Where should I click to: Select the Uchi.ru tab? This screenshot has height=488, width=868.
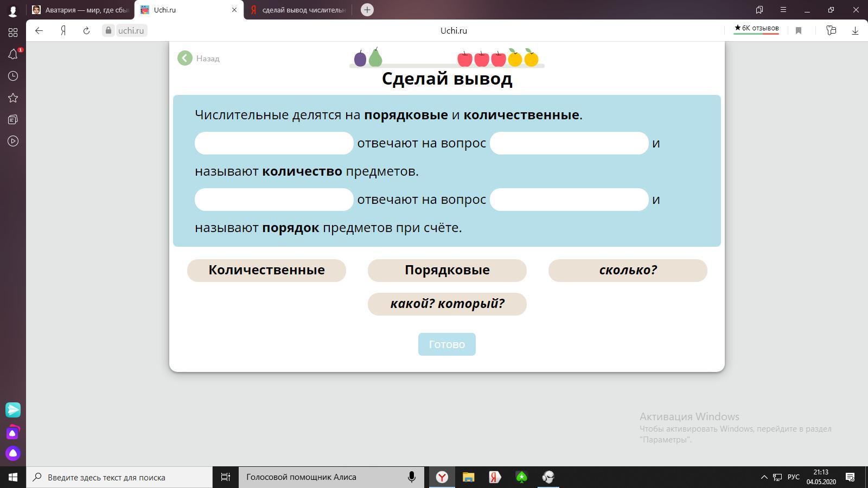click(189, 10)
